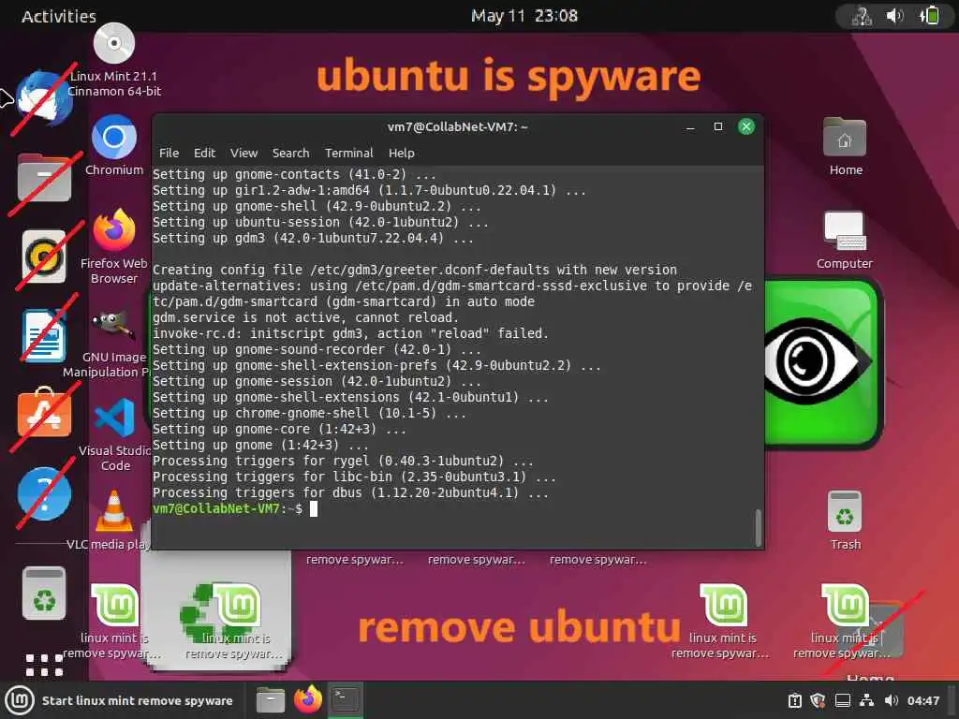Click the linux mint icon right of remove ubuntu text
This screenshot has width=959, height=719.
click(723, 606)
